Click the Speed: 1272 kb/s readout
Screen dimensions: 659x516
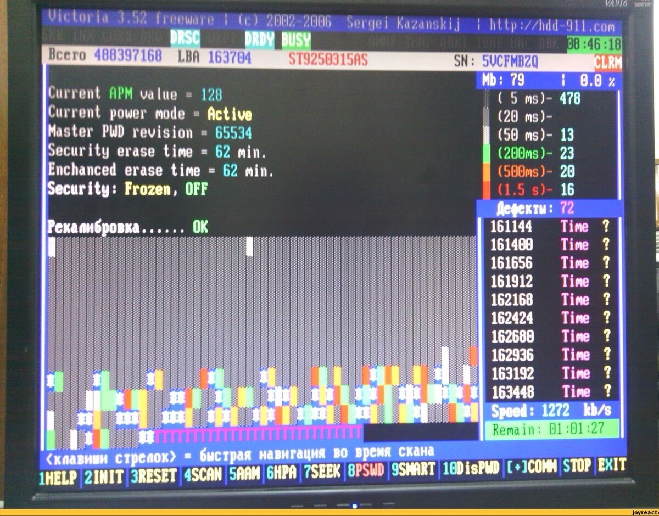[551, 411]
